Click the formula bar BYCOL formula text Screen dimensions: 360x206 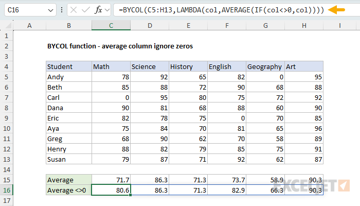(x=221, y=10)
